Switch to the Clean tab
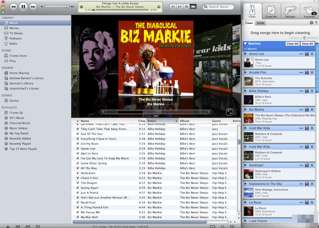The width and height of the screenshot is (319, 228). pos(249,23)
